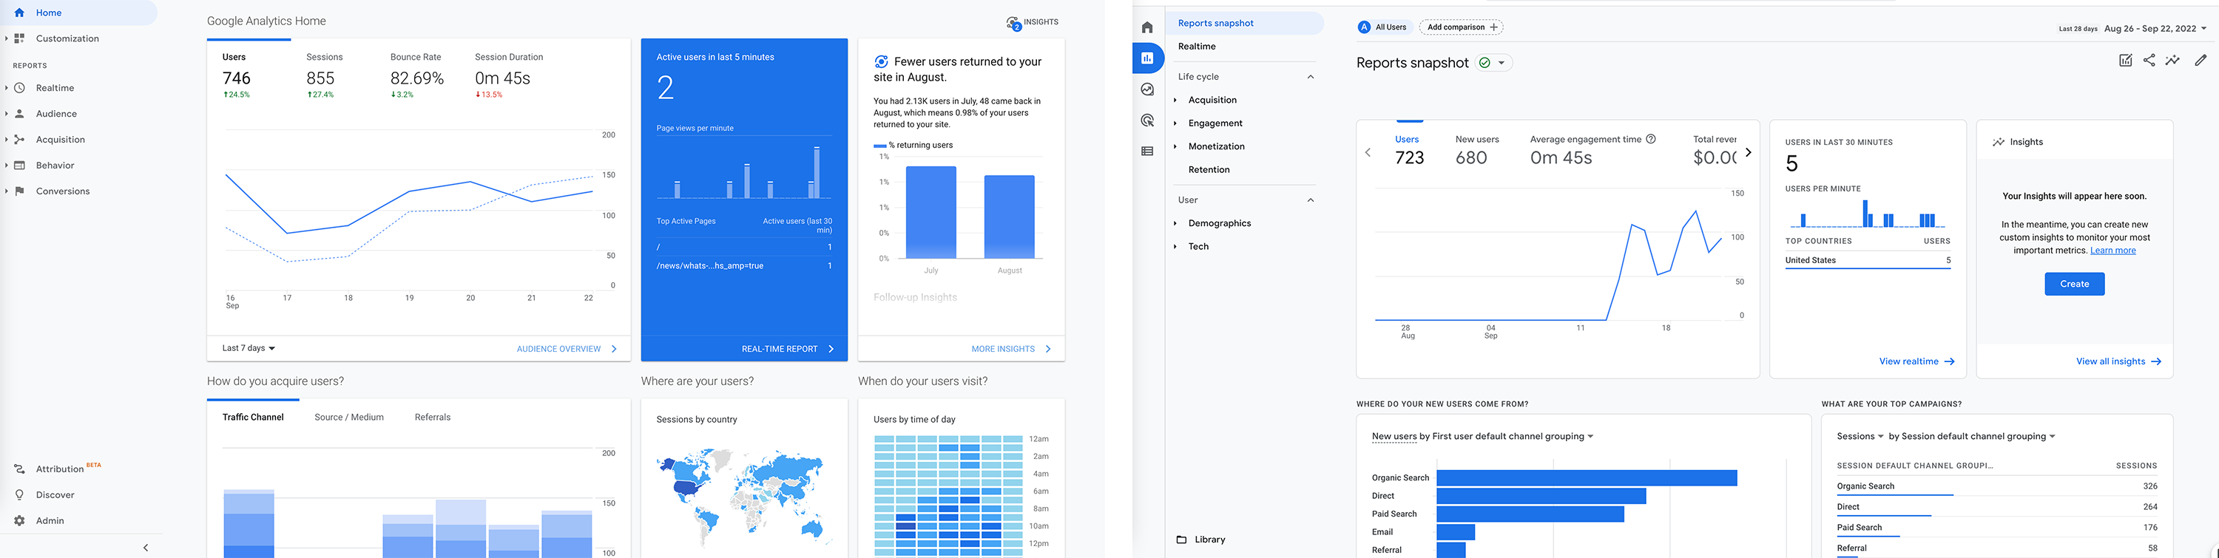
Task: Collapse the Life cycle section
Action: click(1310, 77)
